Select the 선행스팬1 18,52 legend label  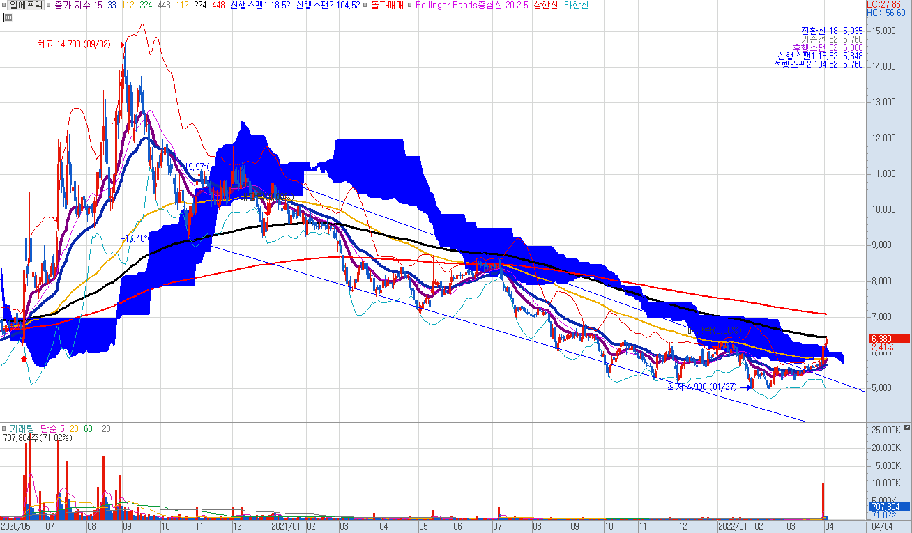(x=261, y=5)
